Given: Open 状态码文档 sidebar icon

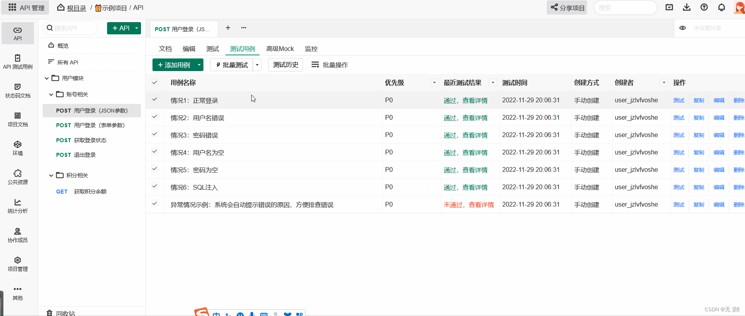Looking at the screenshot, I should (18, 91).
